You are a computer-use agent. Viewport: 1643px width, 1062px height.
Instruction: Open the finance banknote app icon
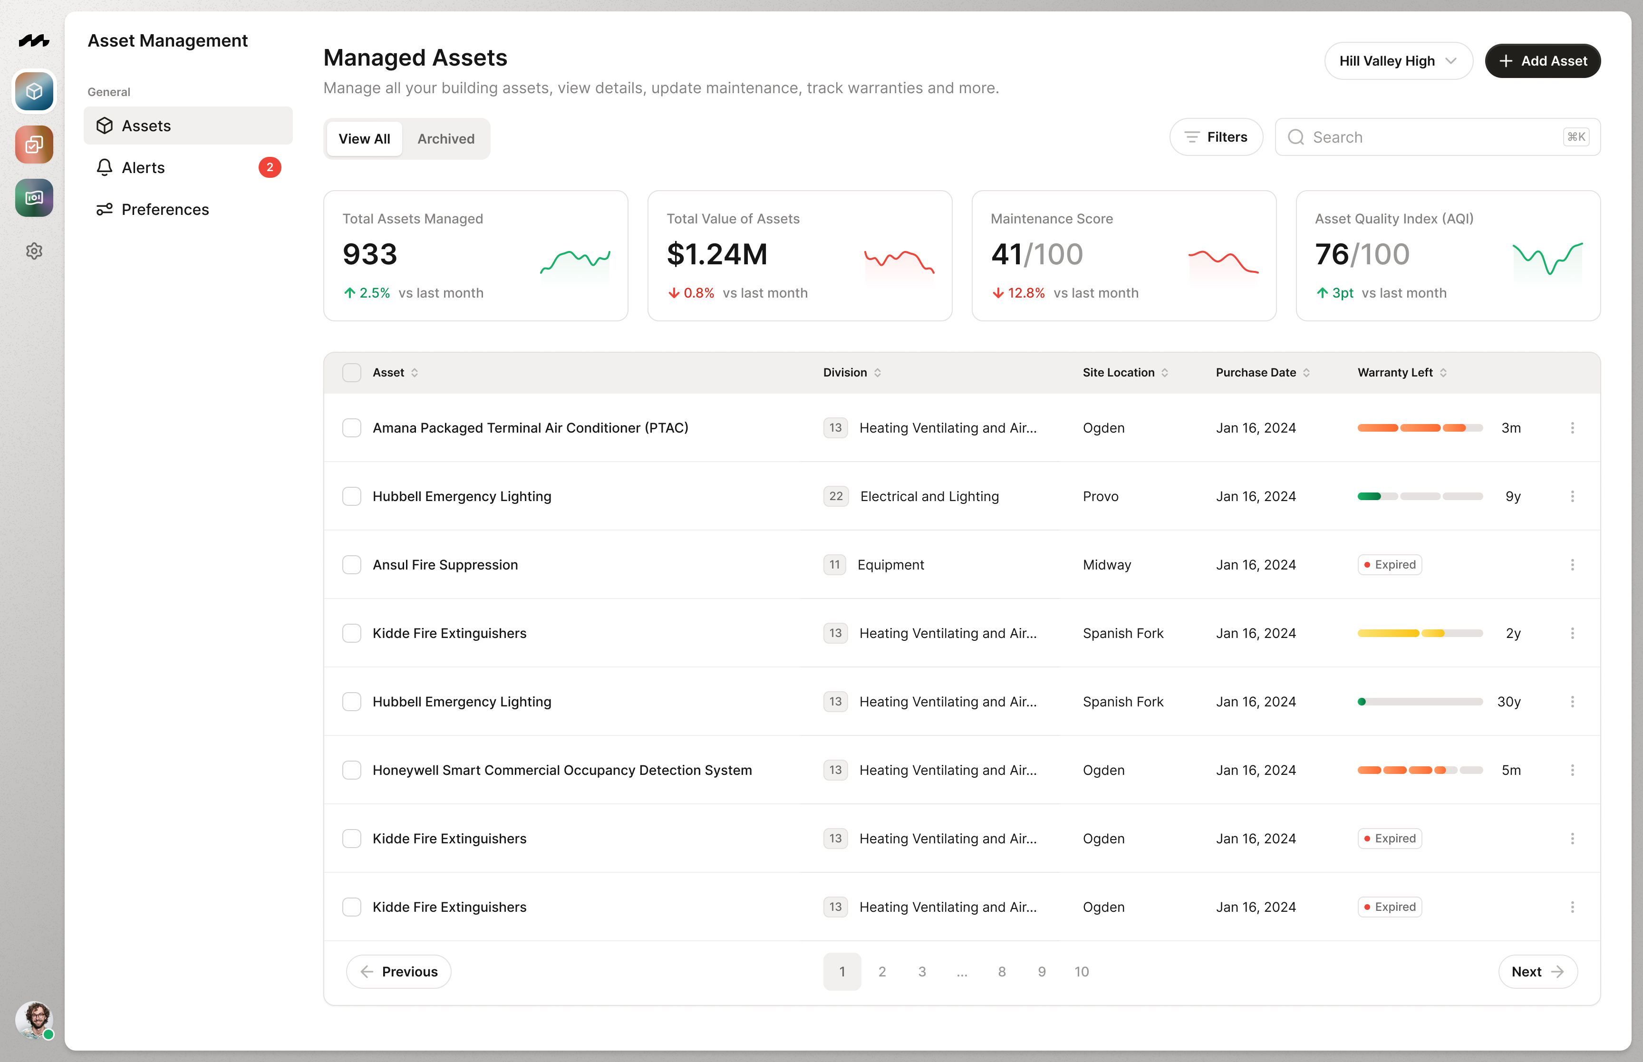(x=34, y=198)
